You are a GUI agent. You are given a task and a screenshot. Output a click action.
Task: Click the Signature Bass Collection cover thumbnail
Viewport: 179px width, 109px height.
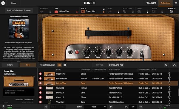19,29
